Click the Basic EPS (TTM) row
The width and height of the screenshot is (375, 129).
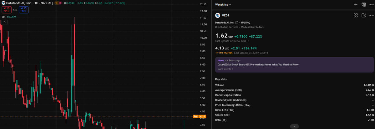(x=294, y=110)
